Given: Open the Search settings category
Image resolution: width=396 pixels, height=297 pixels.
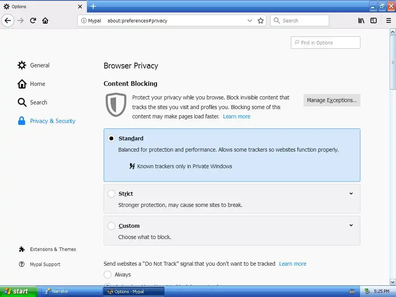Looking at the screenshot, I should click(x=38, y=102).
